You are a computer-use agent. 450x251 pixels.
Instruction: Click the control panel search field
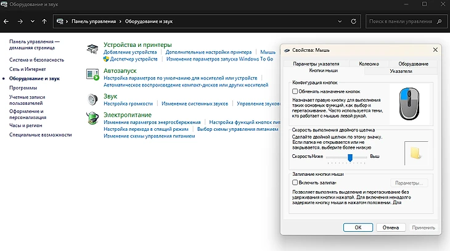point(404,21)
